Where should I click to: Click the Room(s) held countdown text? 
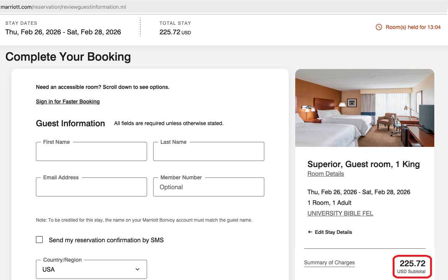(x=413, y=27)
